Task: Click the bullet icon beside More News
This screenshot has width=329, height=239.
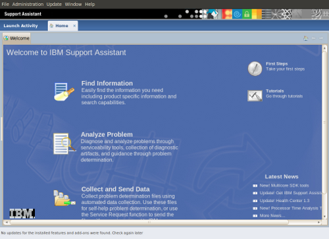Action: [255, 216]
